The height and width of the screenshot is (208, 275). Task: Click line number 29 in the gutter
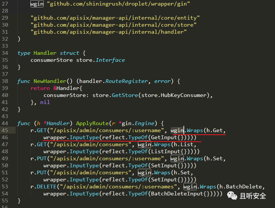[5, 18]
